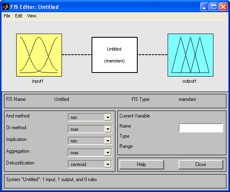Click the Help button
Viewport: 230px width, 192px height.
click(142, 164)
